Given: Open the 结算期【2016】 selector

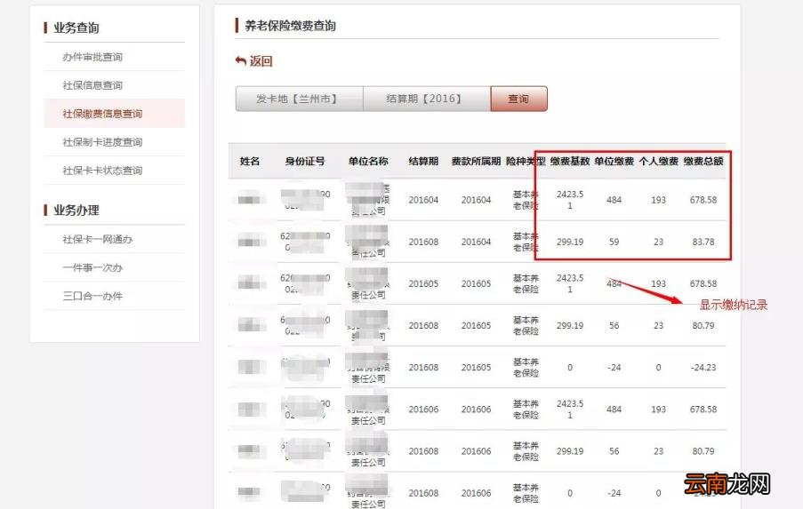Looking at the screenshot, I should (x=427, y=99).
